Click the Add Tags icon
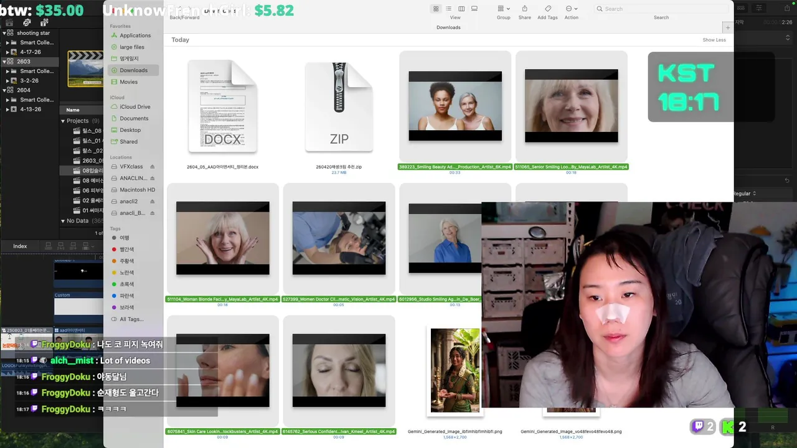This screenshot has height=448, width=797. click(x=548, y=9)
